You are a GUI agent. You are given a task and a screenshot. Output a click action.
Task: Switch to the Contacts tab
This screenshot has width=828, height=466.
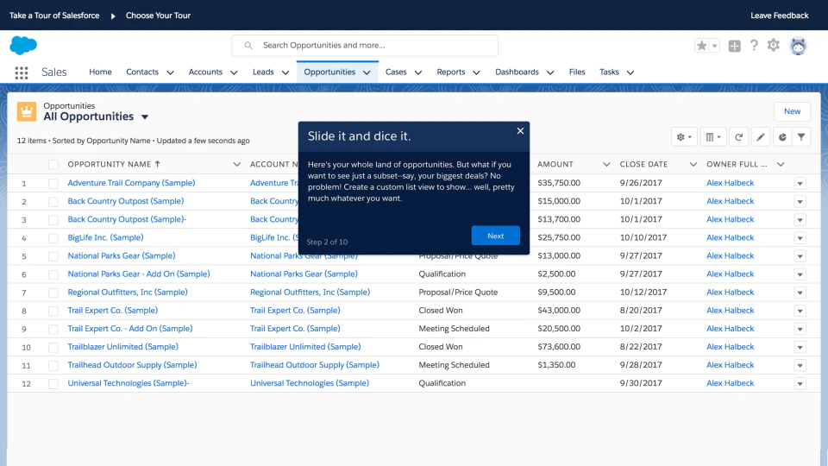[x=142, y=72]
